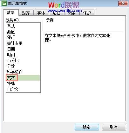This screenshot has height=133, width=129.
Task: Open the 图案 tab
Action: click(x=72, y=13)
